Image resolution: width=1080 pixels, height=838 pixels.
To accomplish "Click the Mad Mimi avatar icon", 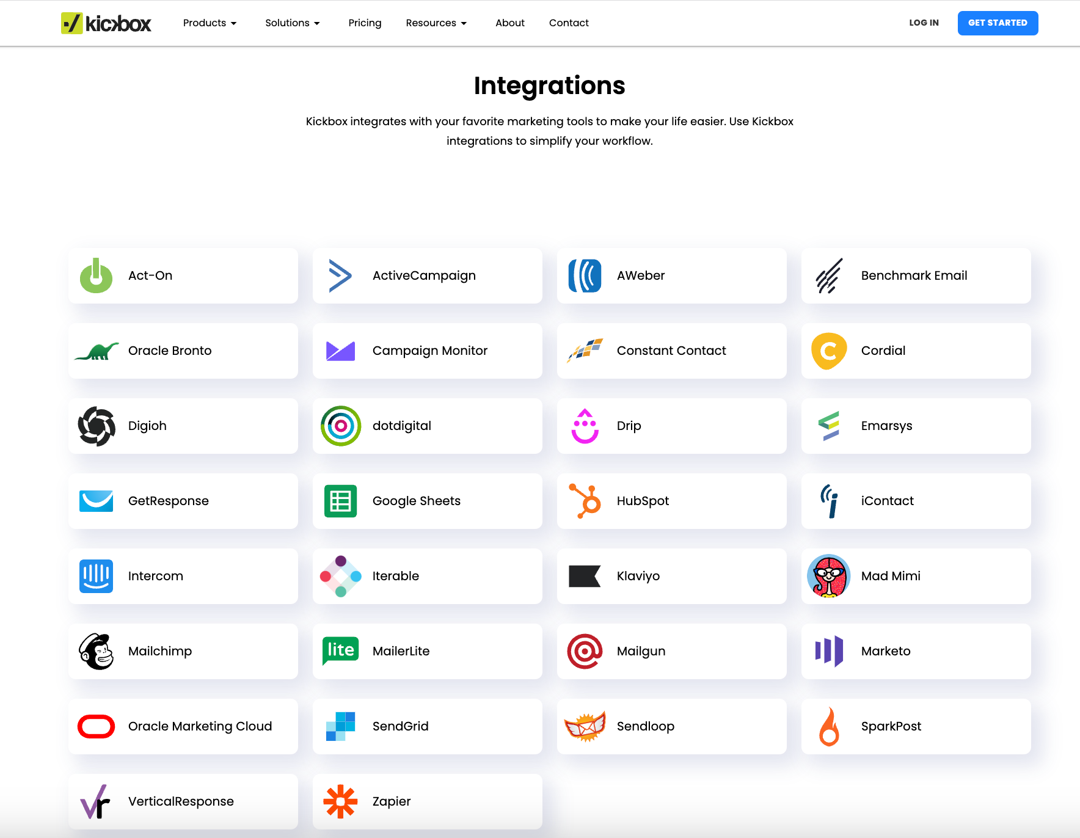I will click(829, 576).
